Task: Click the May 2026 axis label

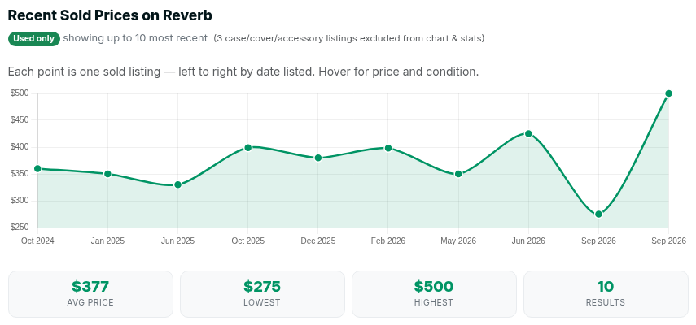Action: (458, 240)
